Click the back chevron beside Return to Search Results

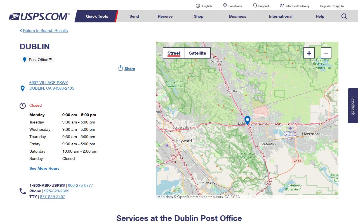pos(21,31)
